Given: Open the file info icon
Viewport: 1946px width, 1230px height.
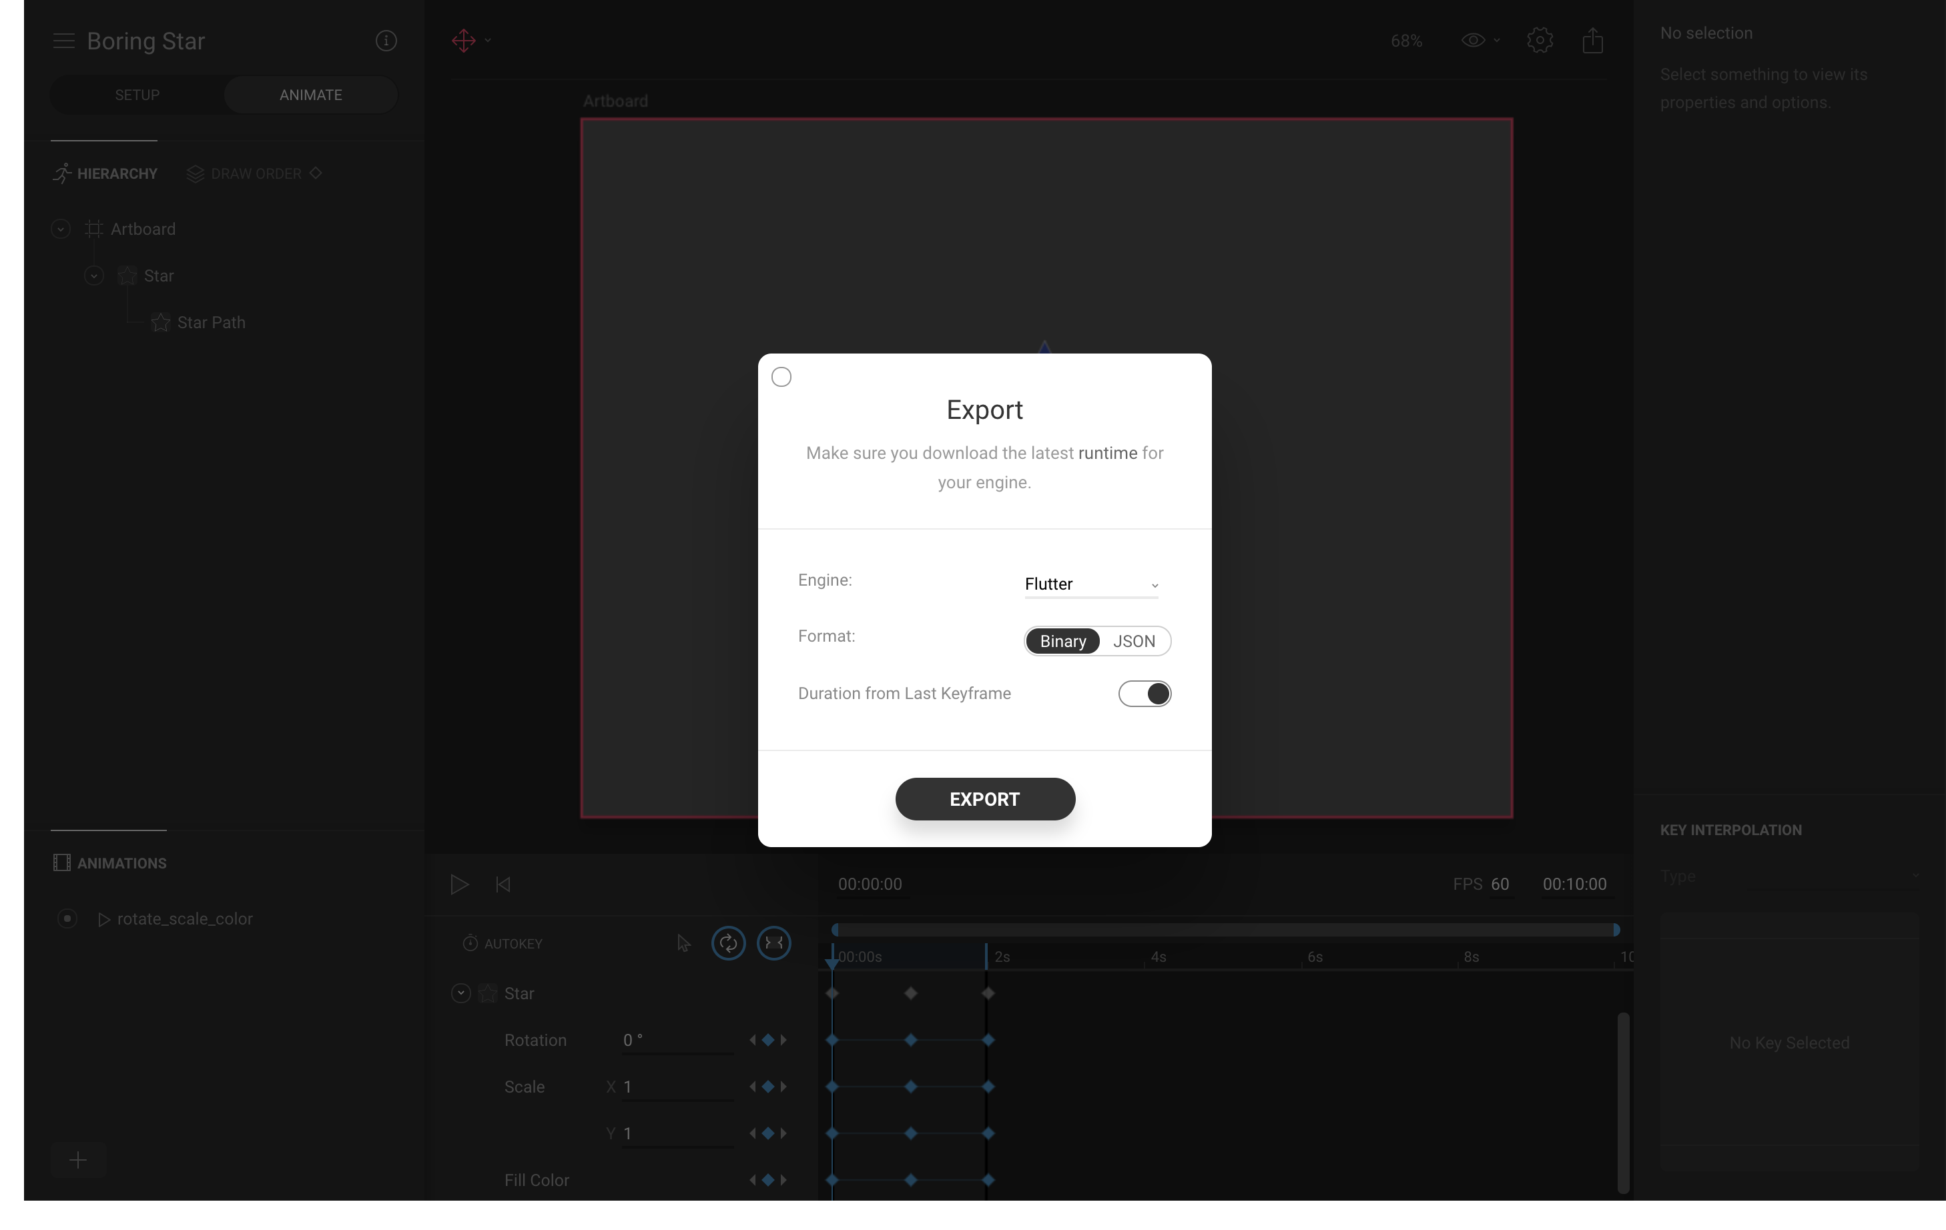Looking at the screenshot, I should [386, 41].
